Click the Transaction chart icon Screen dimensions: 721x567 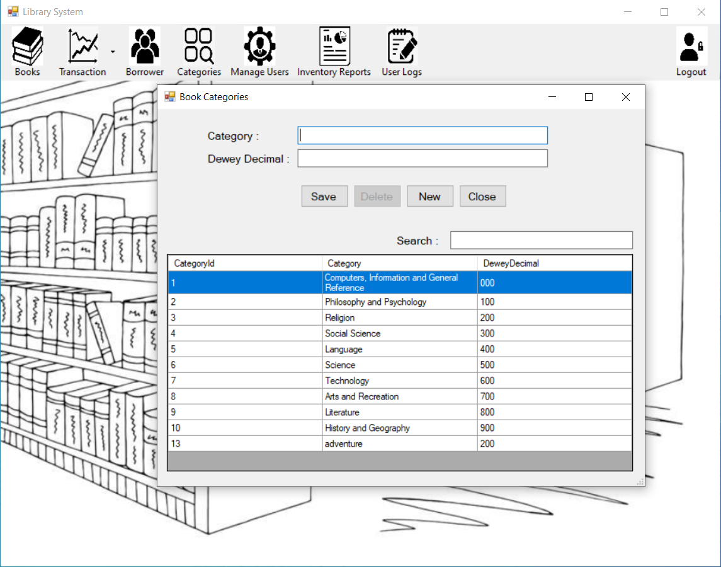[x=82, y=47]
